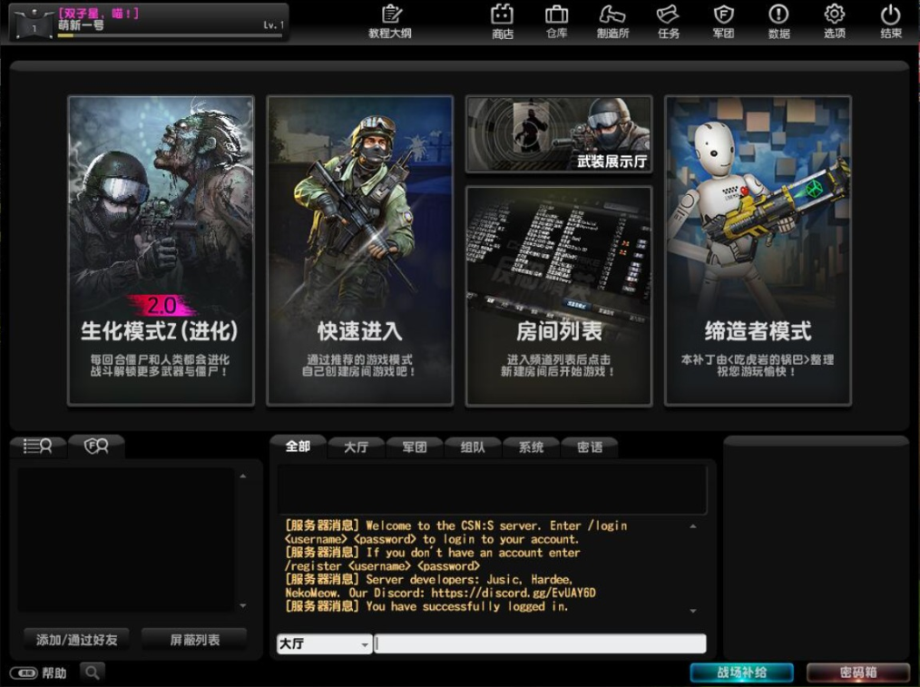This screenshot has width=920, height=687.
Task: Click the chat log scroll up arrow
Action: tap(693, 526)
